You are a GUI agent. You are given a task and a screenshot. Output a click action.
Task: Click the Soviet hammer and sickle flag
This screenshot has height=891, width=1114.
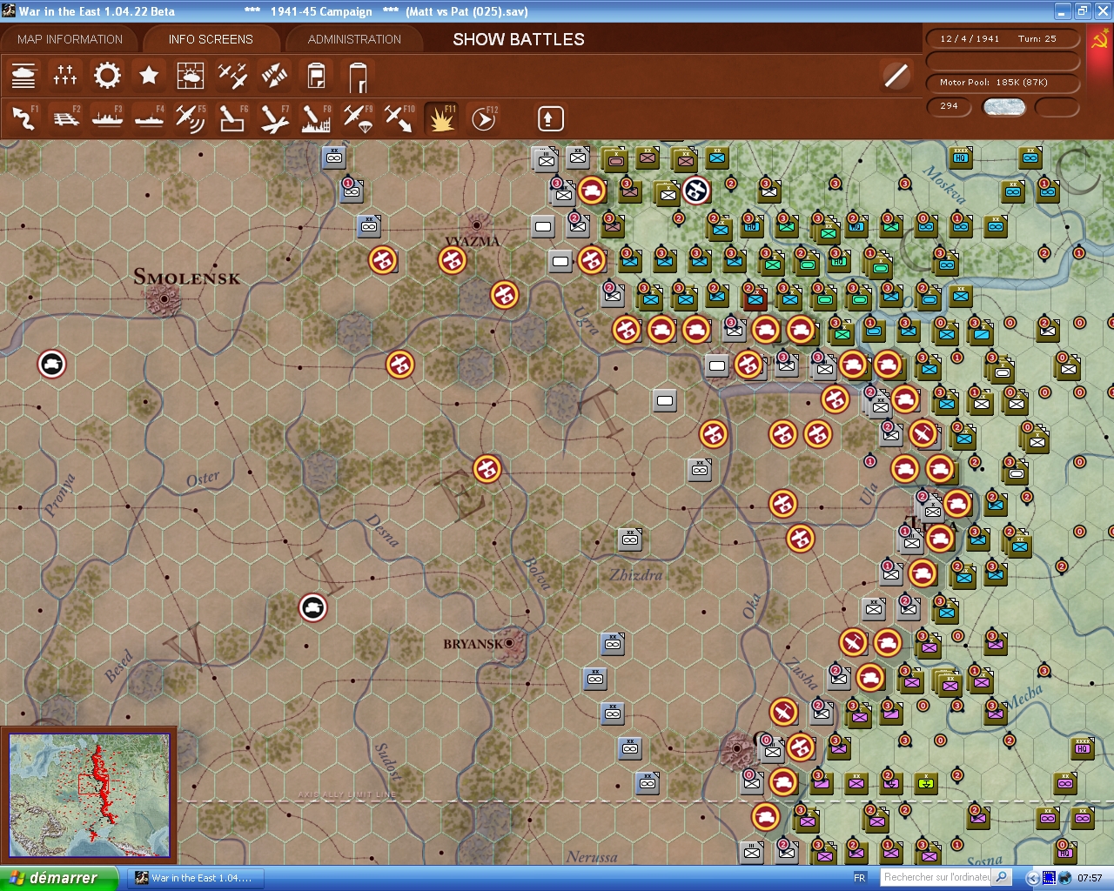(x=1100, y=39)
